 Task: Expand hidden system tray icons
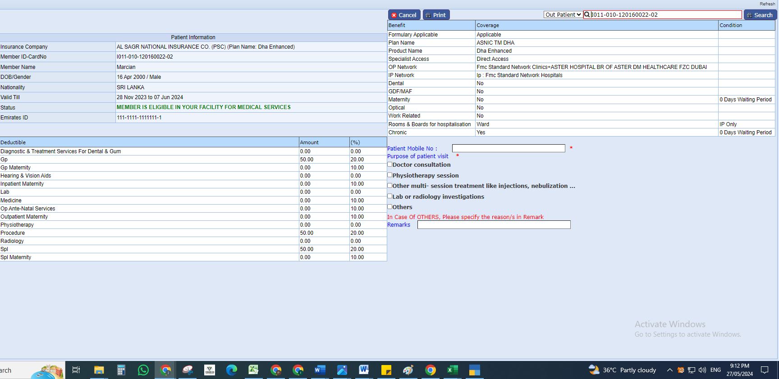click(x=669, y=370)
